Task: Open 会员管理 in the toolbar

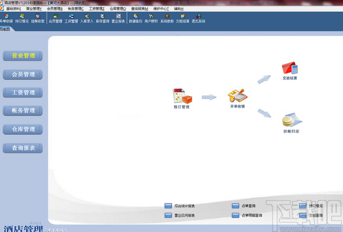Action: pos(55,19)
